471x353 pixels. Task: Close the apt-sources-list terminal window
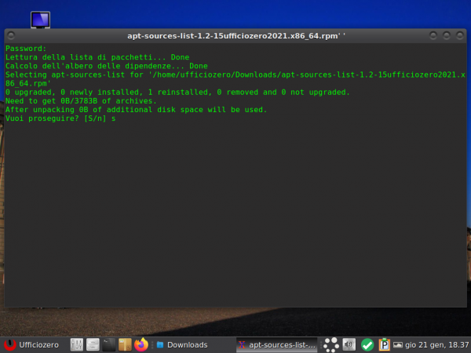460,36
